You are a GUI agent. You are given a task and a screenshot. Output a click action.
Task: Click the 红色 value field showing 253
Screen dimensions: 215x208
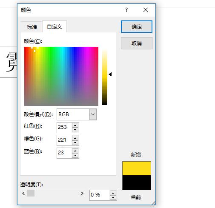click(x=64, y=127)
